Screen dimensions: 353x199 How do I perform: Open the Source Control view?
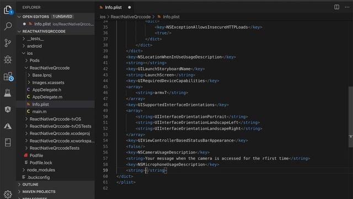tap(8, 43)
